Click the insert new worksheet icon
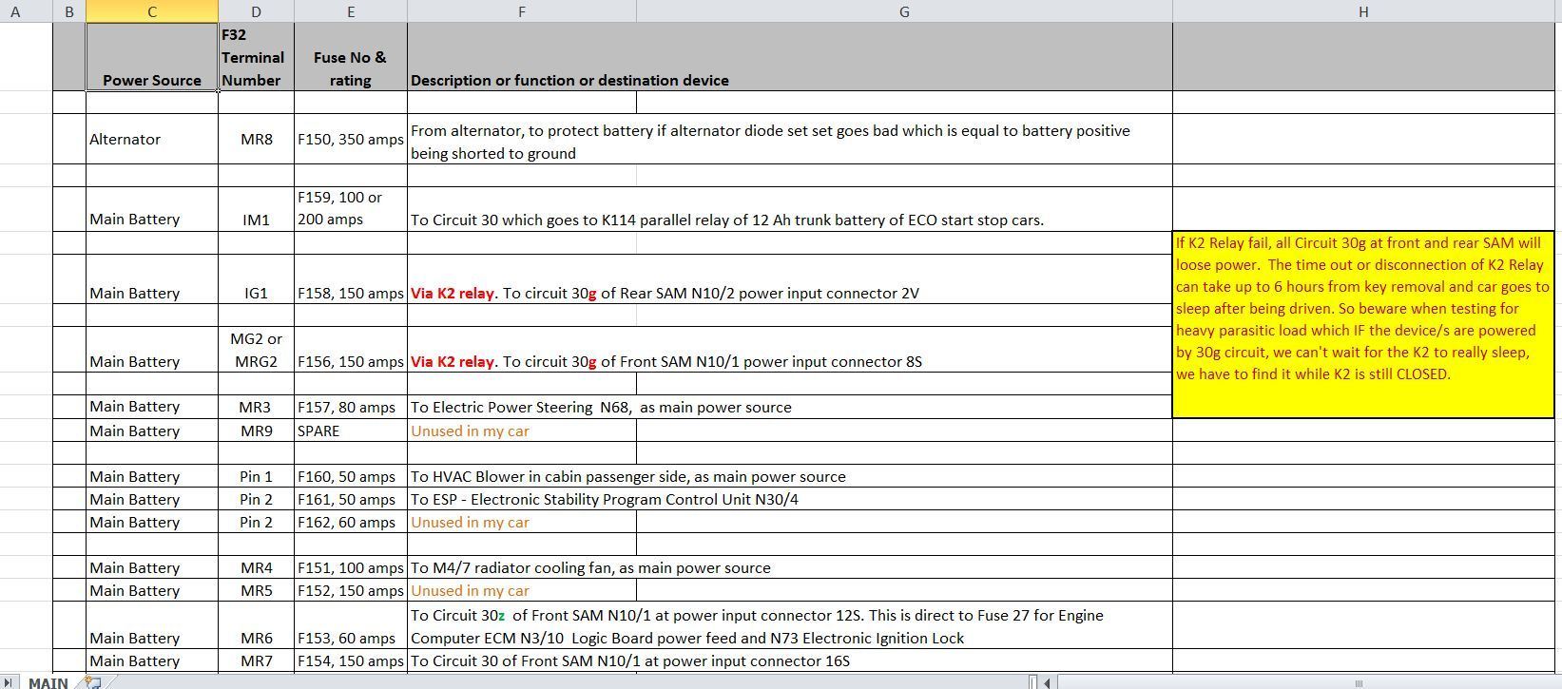Image resolution: width=1562 pixels, height=689 pixels. (92, 681)
